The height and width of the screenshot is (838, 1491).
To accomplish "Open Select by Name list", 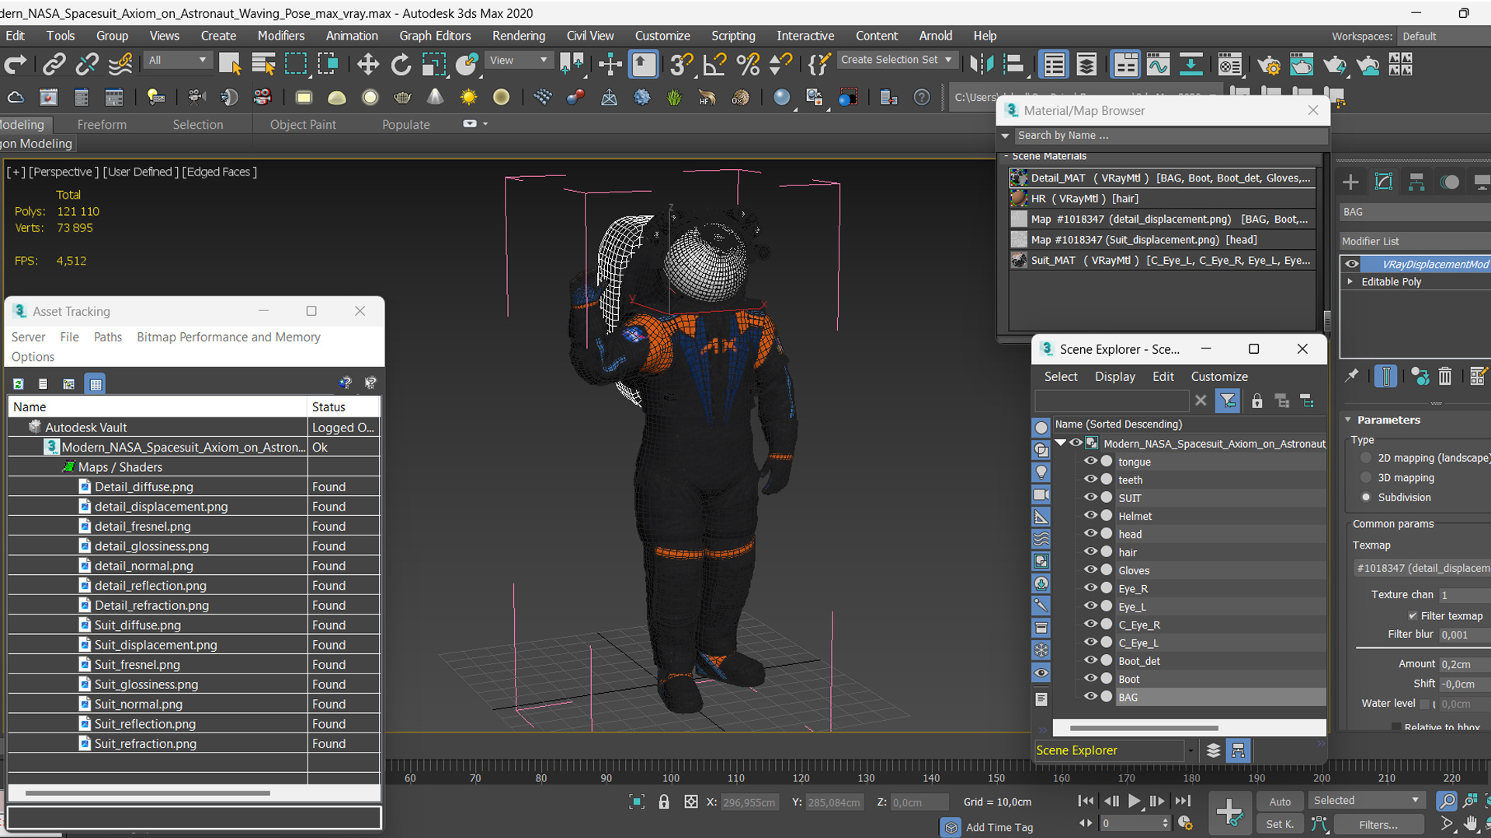I will (x=263, y=64).
